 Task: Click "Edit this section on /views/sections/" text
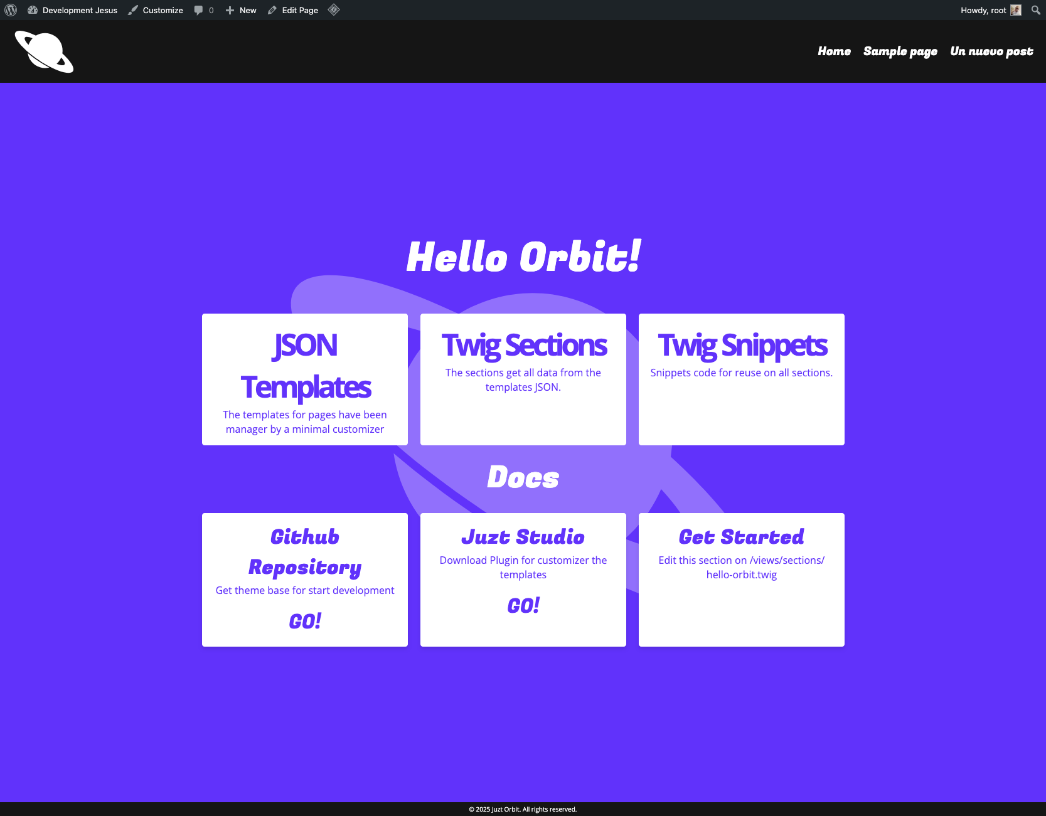[x=742, y=560]
